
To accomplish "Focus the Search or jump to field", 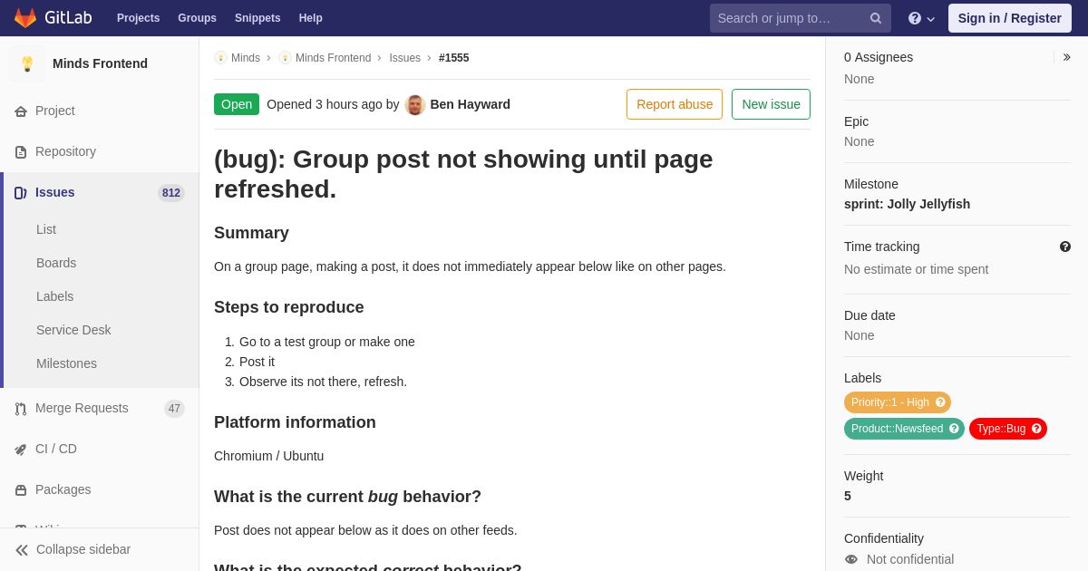I will click(x=800, y=18).
